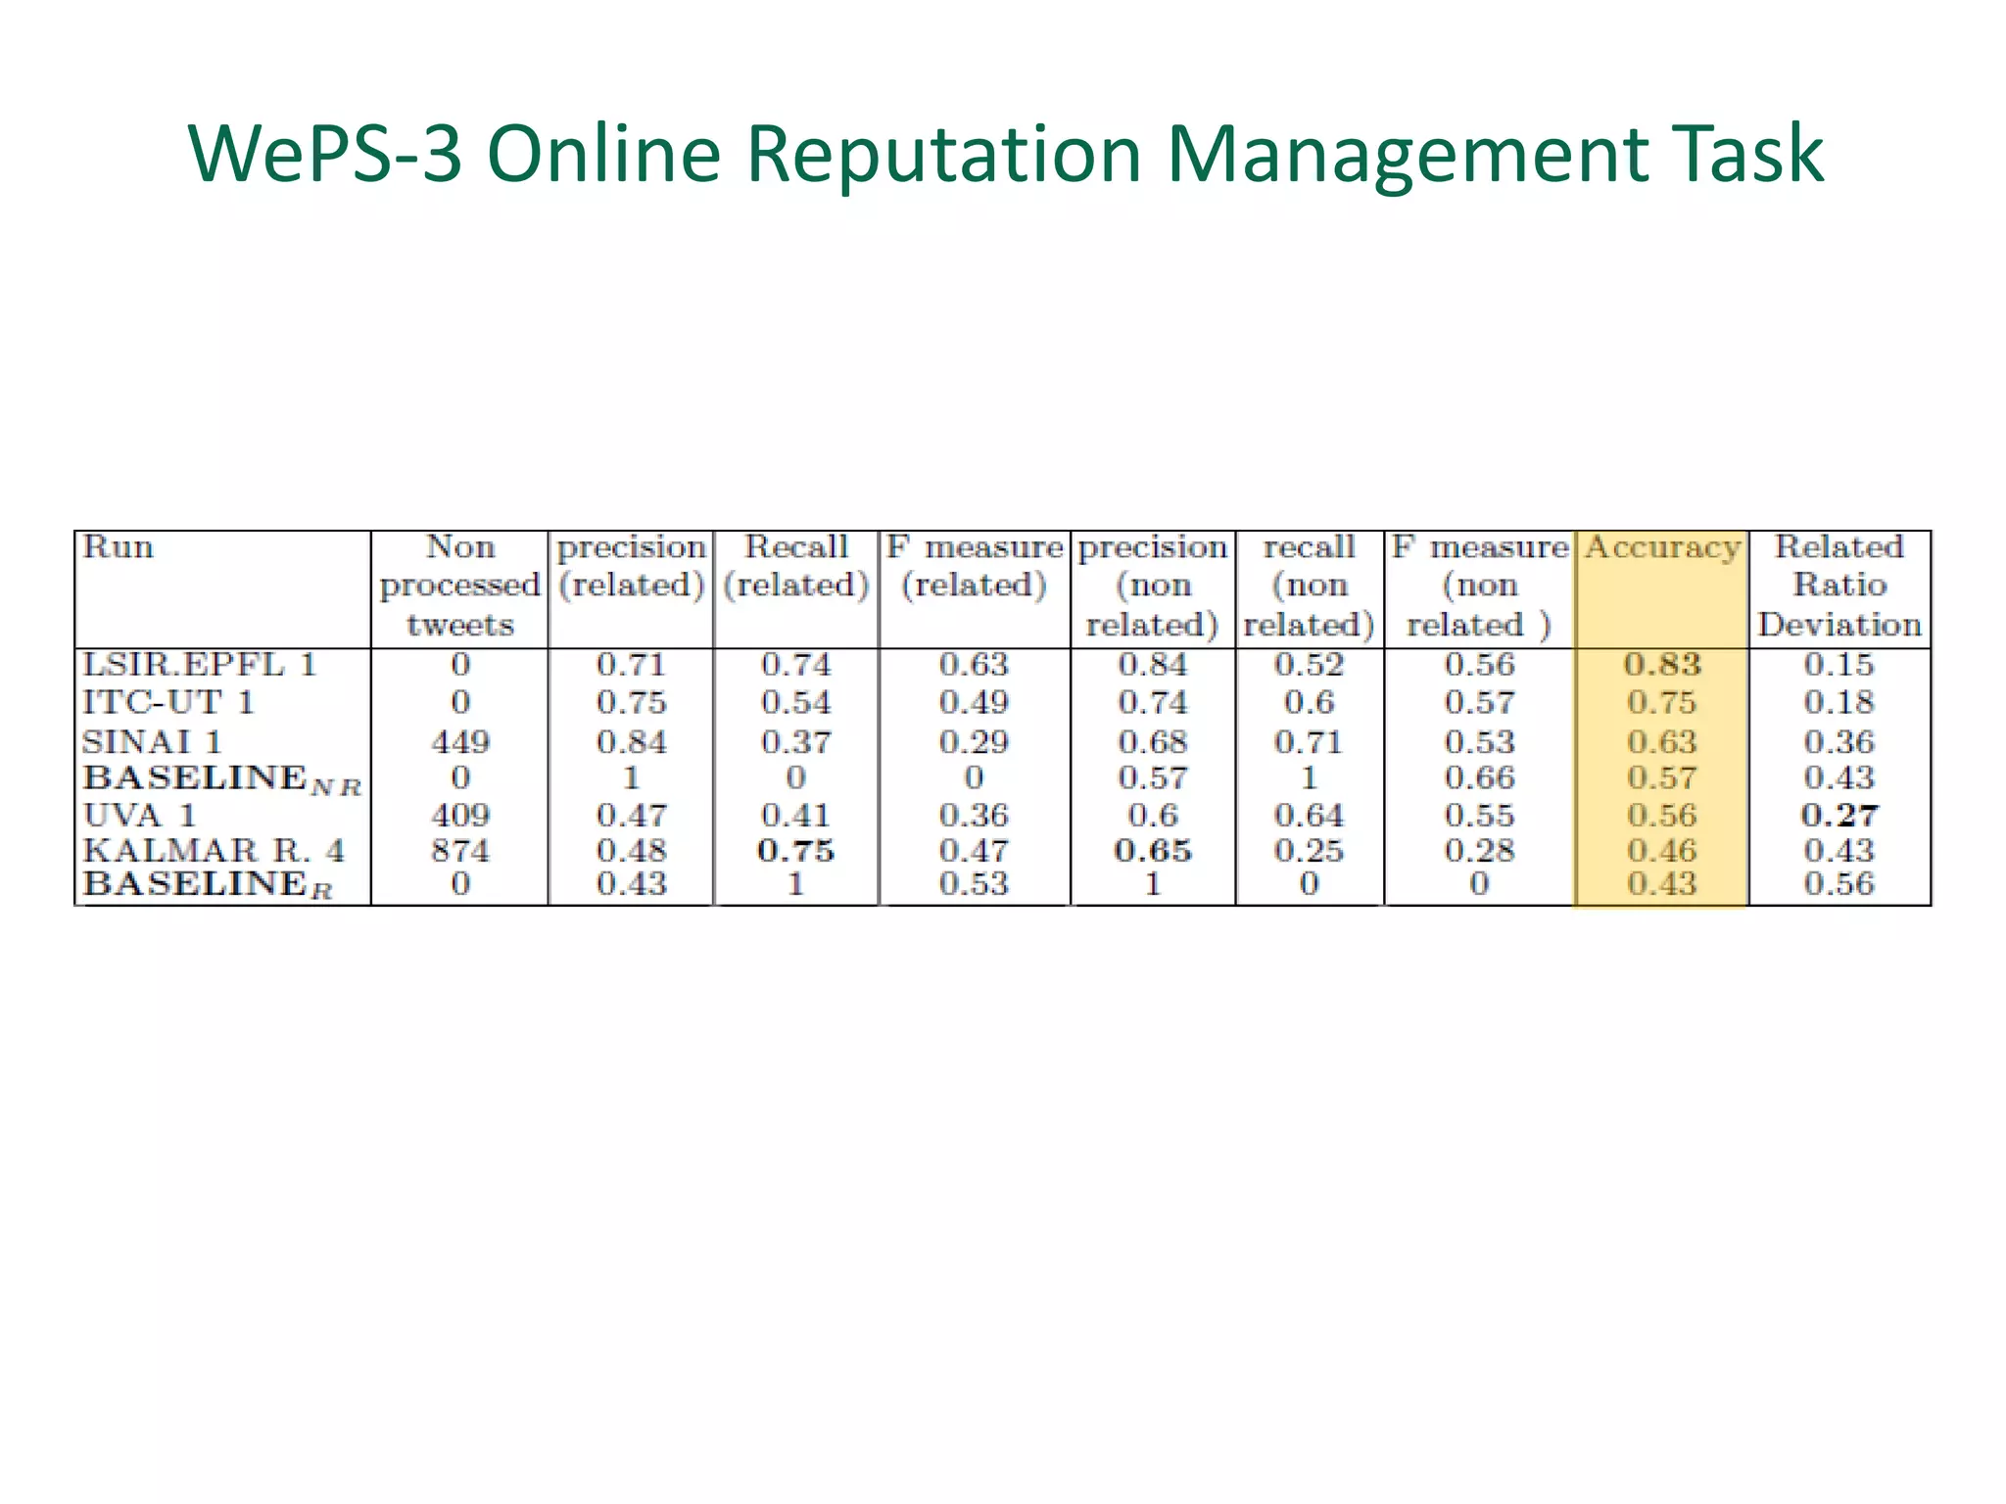This screenshot has height=1504, width=2006.
Task: Select the Run column header
Action: tap(119, 546)
